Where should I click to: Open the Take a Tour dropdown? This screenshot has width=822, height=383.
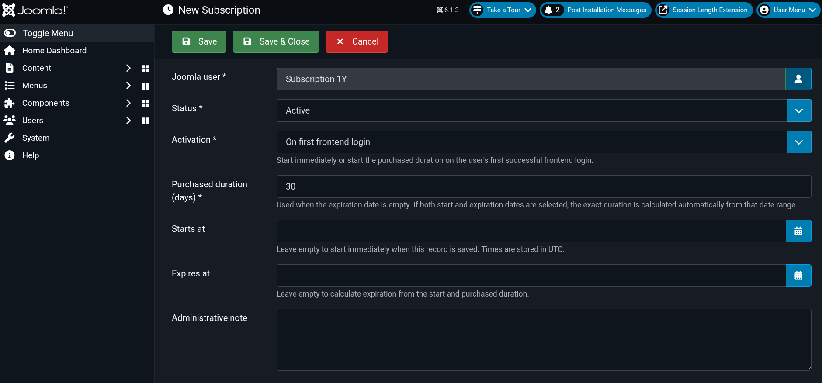tap(503, 10)
